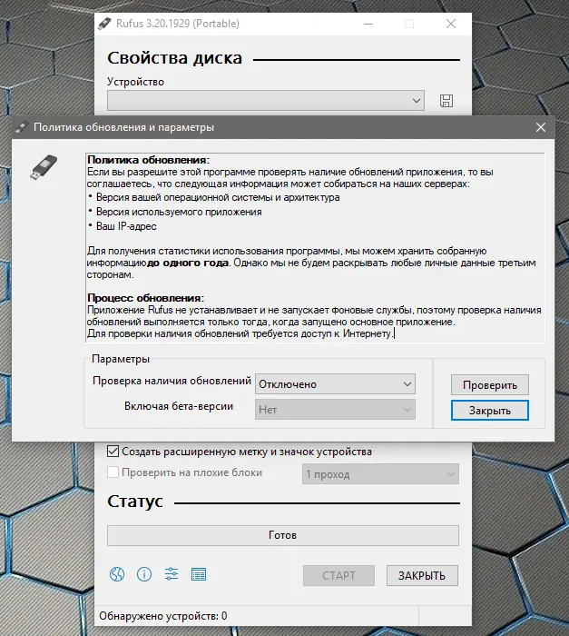Click the ЗАКРЫТЬ button in Rufus window
569x636 pixels.
point(422,575)
